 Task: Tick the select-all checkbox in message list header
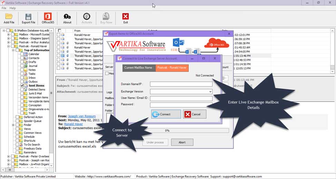point(59,31)
